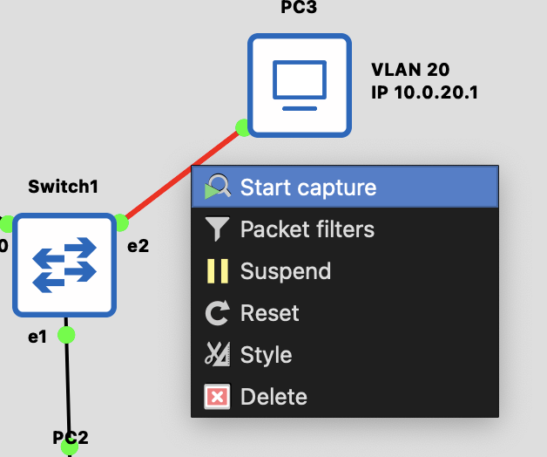Click the red X Delete icon
This screenshot has width=547, height=457.
click(x=217, y=397)
